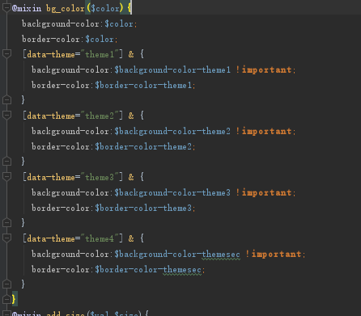This screenshot has height=316, width=361.
Task: Click !important on the theme1 background line
Action: pos(264,70)
